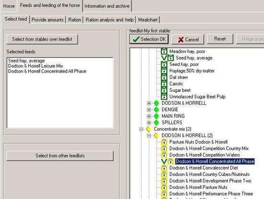Expand the green DODSON & HORRELL node
Screen dimensions: 264x199
pos(149,103)
